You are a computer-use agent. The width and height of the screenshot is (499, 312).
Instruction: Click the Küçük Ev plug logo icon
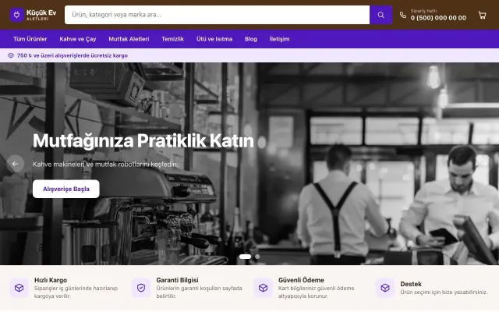tap(16, 15)
